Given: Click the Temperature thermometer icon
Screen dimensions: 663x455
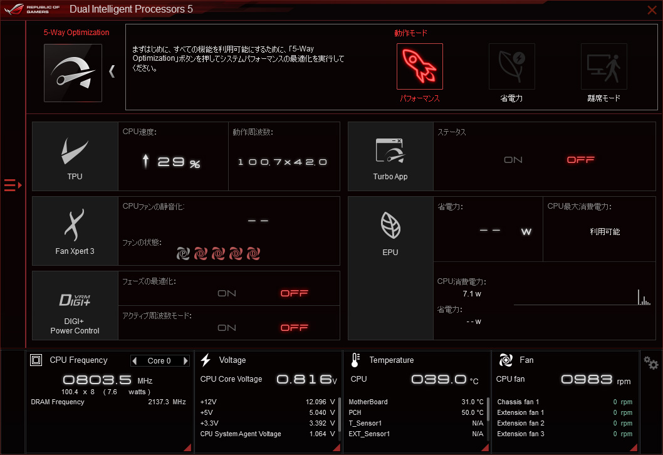Looking at the screenshot, I should click(355, 360).
